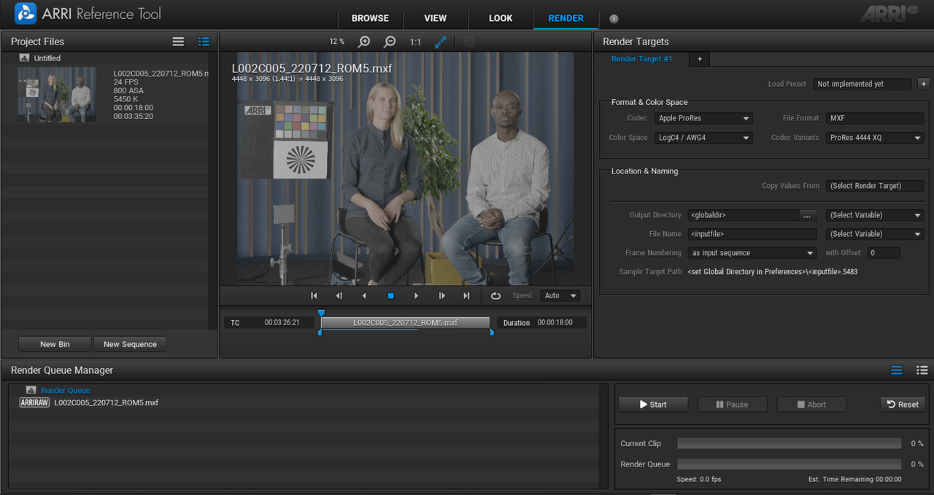Viewport: 934px width, 495px height.
Task: Browse for output directory with ellipsis button
Action: tap(807, 215)
